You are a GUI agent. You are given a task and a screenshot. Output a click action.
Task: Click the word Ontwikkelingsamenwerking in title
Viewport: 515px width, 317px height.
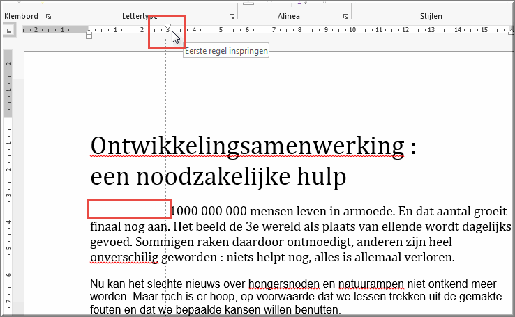point(247,146)
